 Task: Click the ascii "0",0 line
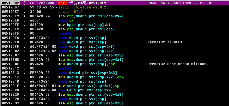coord(70,11)
